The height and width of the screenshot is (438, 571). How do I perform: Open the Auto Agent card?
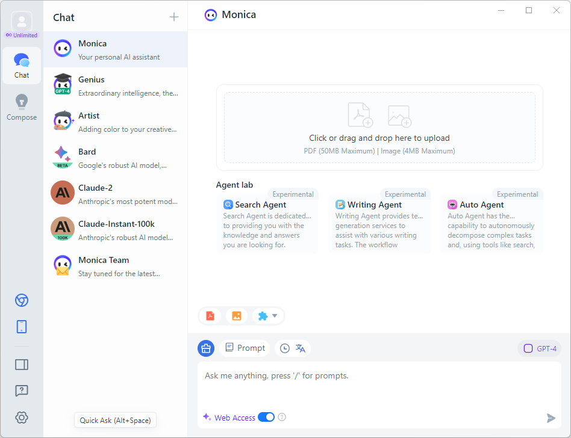coord(491,224)
